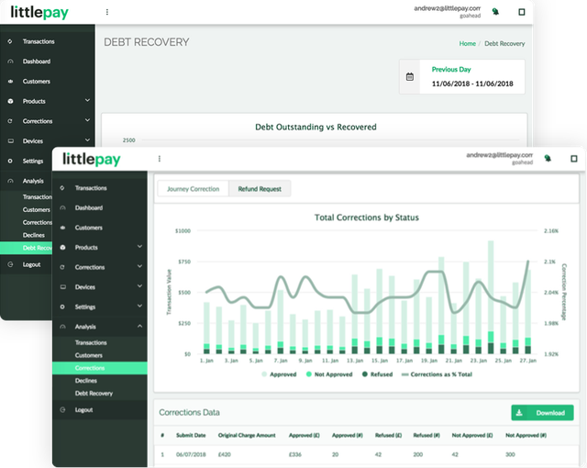587x468 pixels.
Task: Click Devices icon in back window sidebar
Action: (x=10, y=141)
